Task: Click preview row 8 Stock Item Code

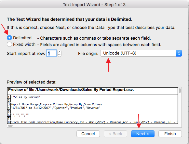Action: pos(94,122)
